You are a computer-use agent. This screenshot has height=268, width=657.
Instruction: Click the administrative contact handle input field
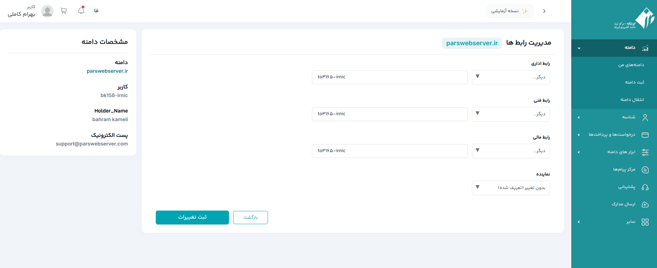(x=389, y=77)
